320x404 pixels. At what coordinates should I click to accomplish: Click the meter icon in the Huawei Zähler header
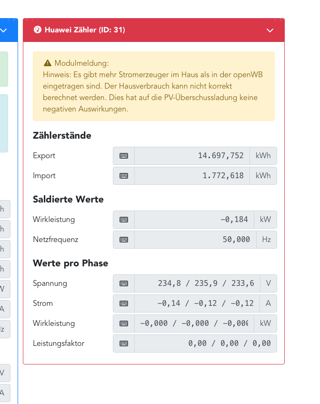(38, 30)
